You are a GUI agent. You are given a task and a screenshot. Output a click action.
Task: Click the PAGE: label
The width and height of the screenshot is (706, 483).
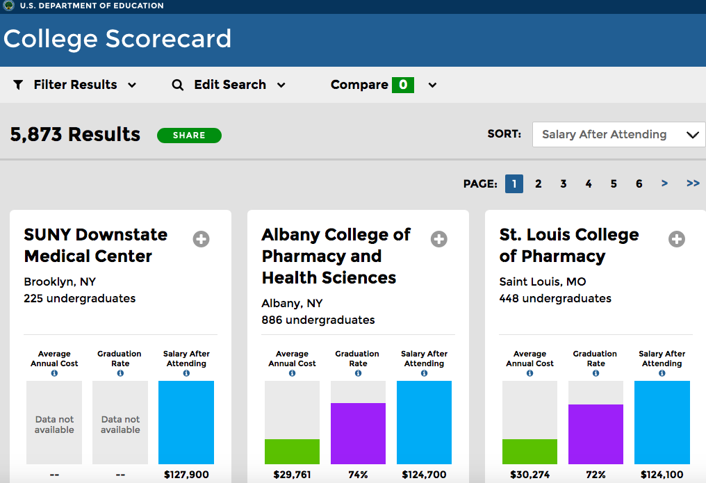click(x=480, y=183)
